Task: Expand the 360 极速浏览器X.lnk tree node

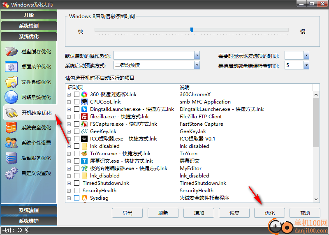Action: 69,95
